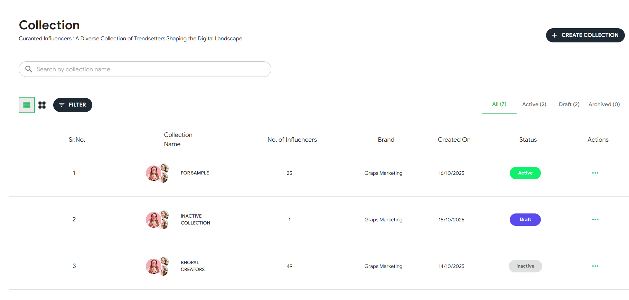Switch to grid view layout
The width and height of the screenshot is (629, 300).
[42, 105]
